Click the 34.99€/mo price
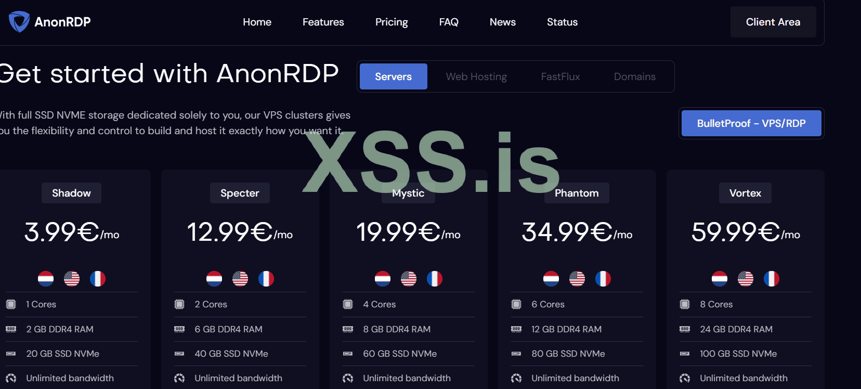This screenshot has height=389, width=861. [577, 232]
